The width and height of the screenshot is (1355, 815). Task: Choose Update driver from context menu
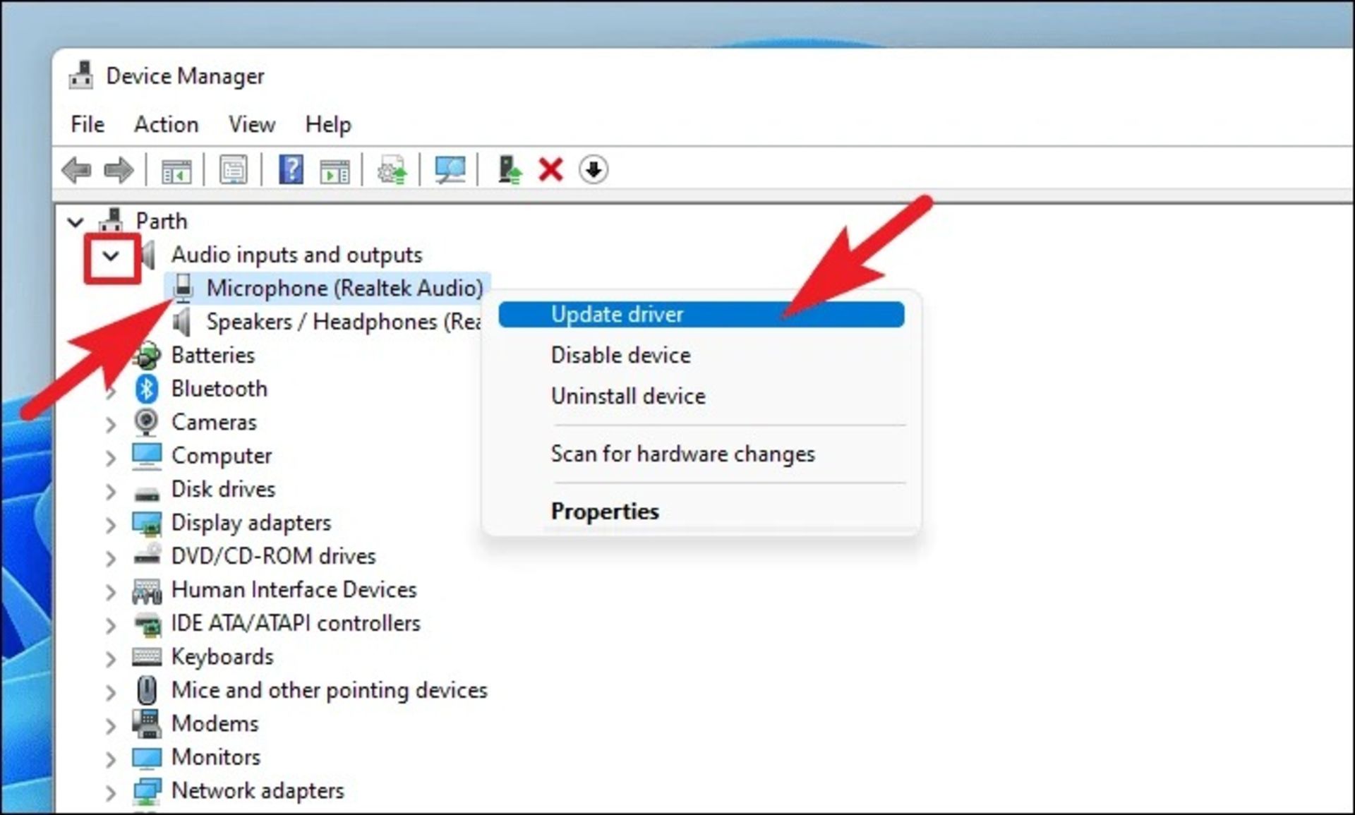pyautogui.click(x=617, y=314)
